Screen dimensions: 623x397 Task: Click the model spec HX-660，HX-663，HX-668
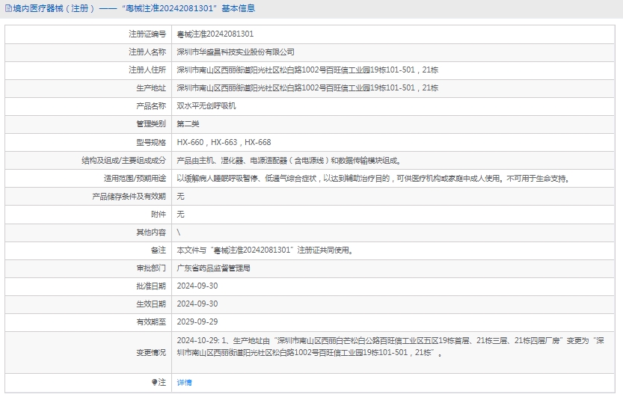[x=224, y=142]
